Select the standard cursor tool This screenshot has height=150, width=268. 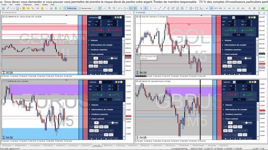[x=141, y=8]
